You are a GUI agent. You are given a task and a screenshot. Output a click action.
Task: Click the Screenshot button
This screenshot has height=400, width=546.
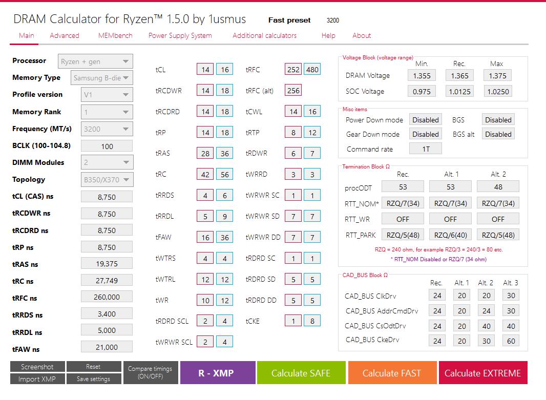click(37, 367)
